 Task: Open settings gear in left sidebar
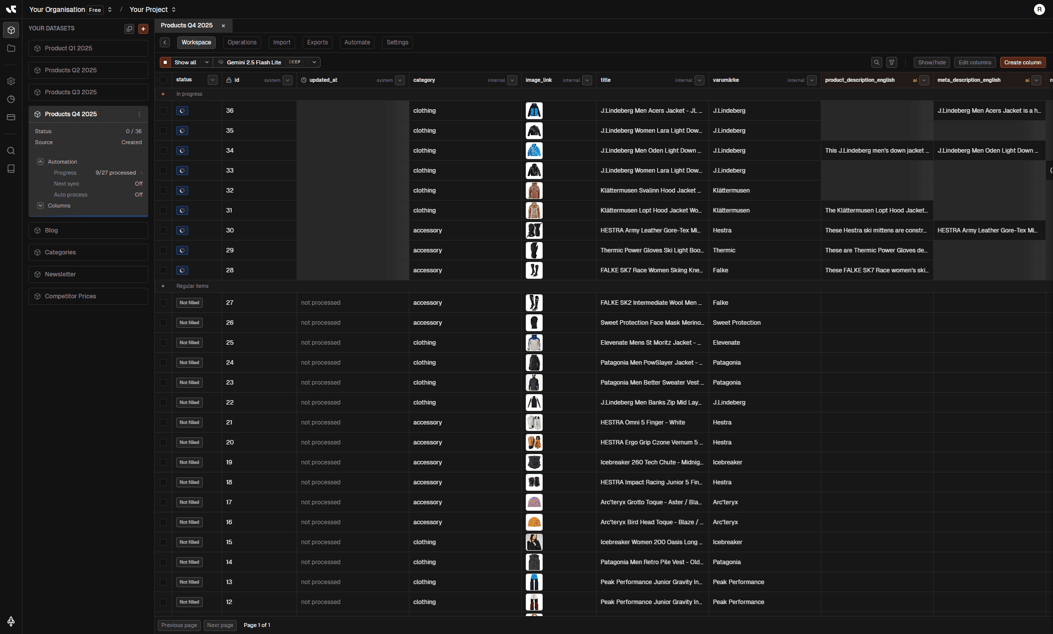(11, 81)
